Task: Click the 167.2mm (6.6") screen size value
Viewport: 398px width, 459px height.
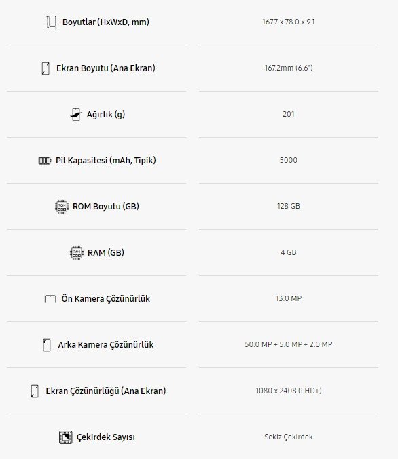Action: [x=289, y=68]
